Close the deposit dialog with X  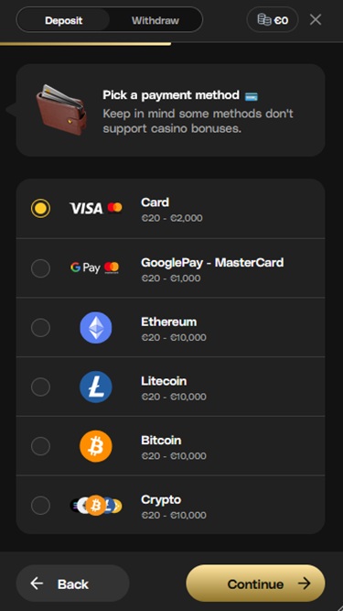click(316, 19)
